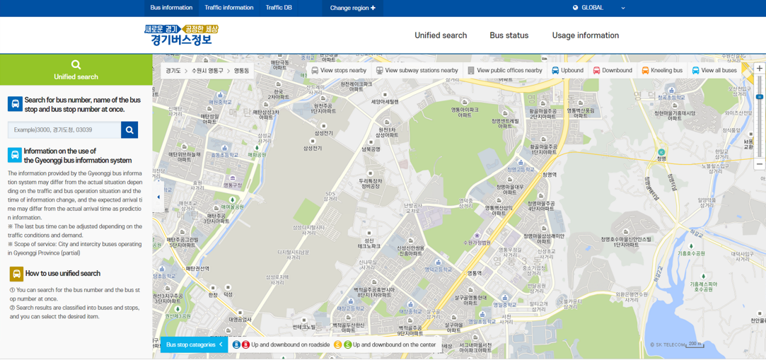
Task: Click the 수원시 영통구 breadcrumb link
Action: (x=207, y=71)
